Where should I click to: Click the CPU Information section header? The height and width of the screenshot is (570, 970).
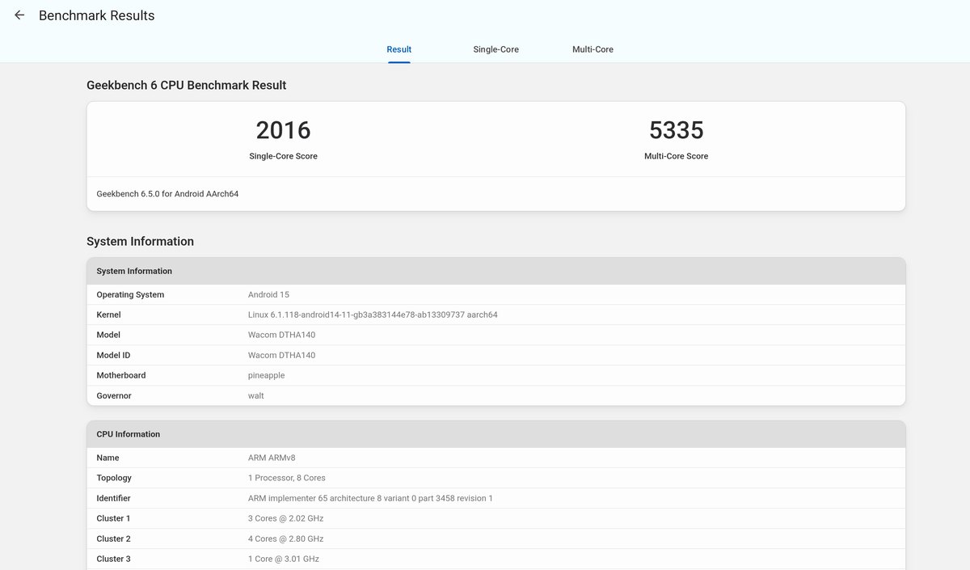(128, 434)
